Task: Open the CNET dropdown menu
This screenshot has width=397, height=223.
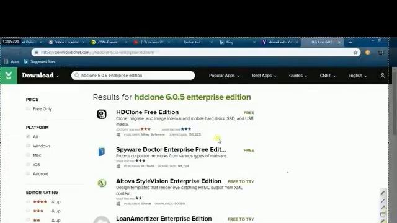Action: tap(328, 76)
